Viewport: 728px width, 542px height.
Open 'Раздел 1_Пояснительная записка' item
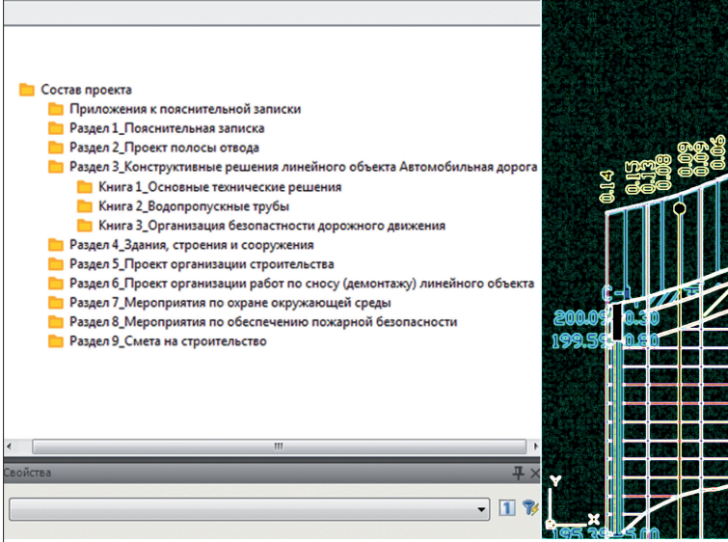(x=167, y=128)
